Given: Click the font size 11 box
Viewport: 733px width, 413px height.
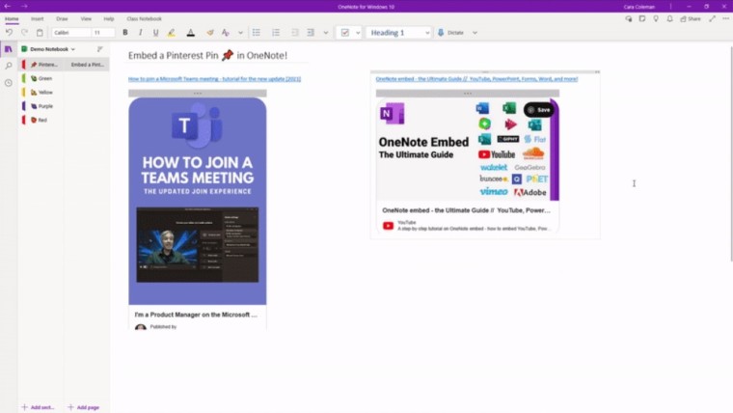Looking at the screenshot, I should (103, 32).
